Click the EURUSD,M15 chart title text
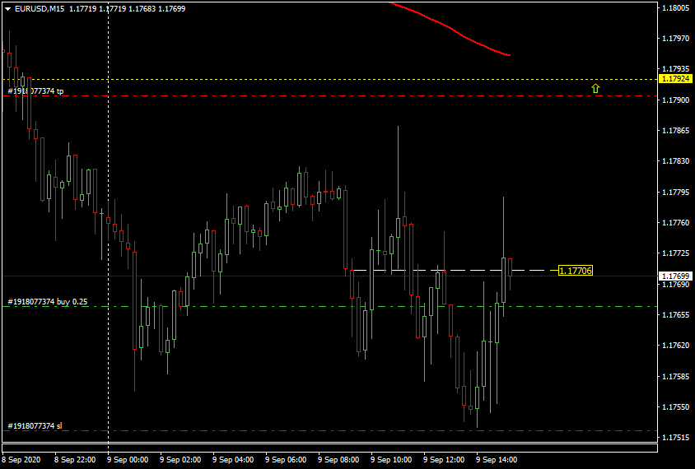This screenshot has width=695, height=469. click(x=40, y=9)
